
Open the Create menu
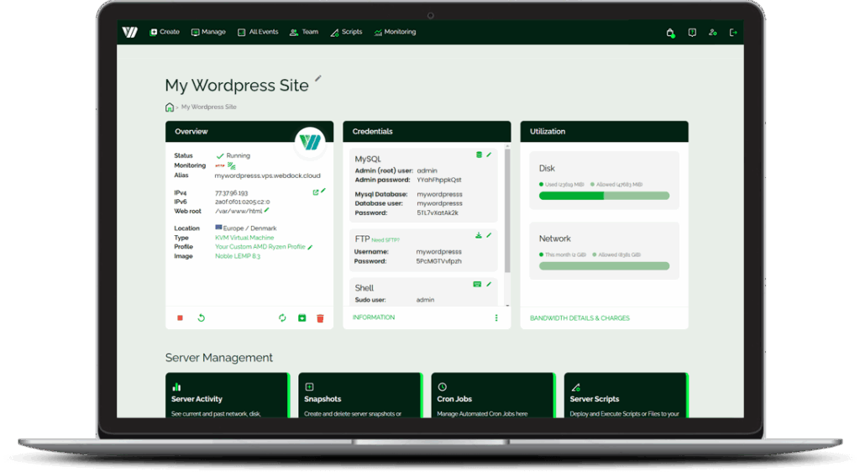165,33
